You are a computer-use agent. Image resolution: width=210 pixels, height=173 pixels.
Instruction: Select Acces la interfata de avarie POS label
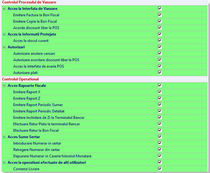pos(38,66)
